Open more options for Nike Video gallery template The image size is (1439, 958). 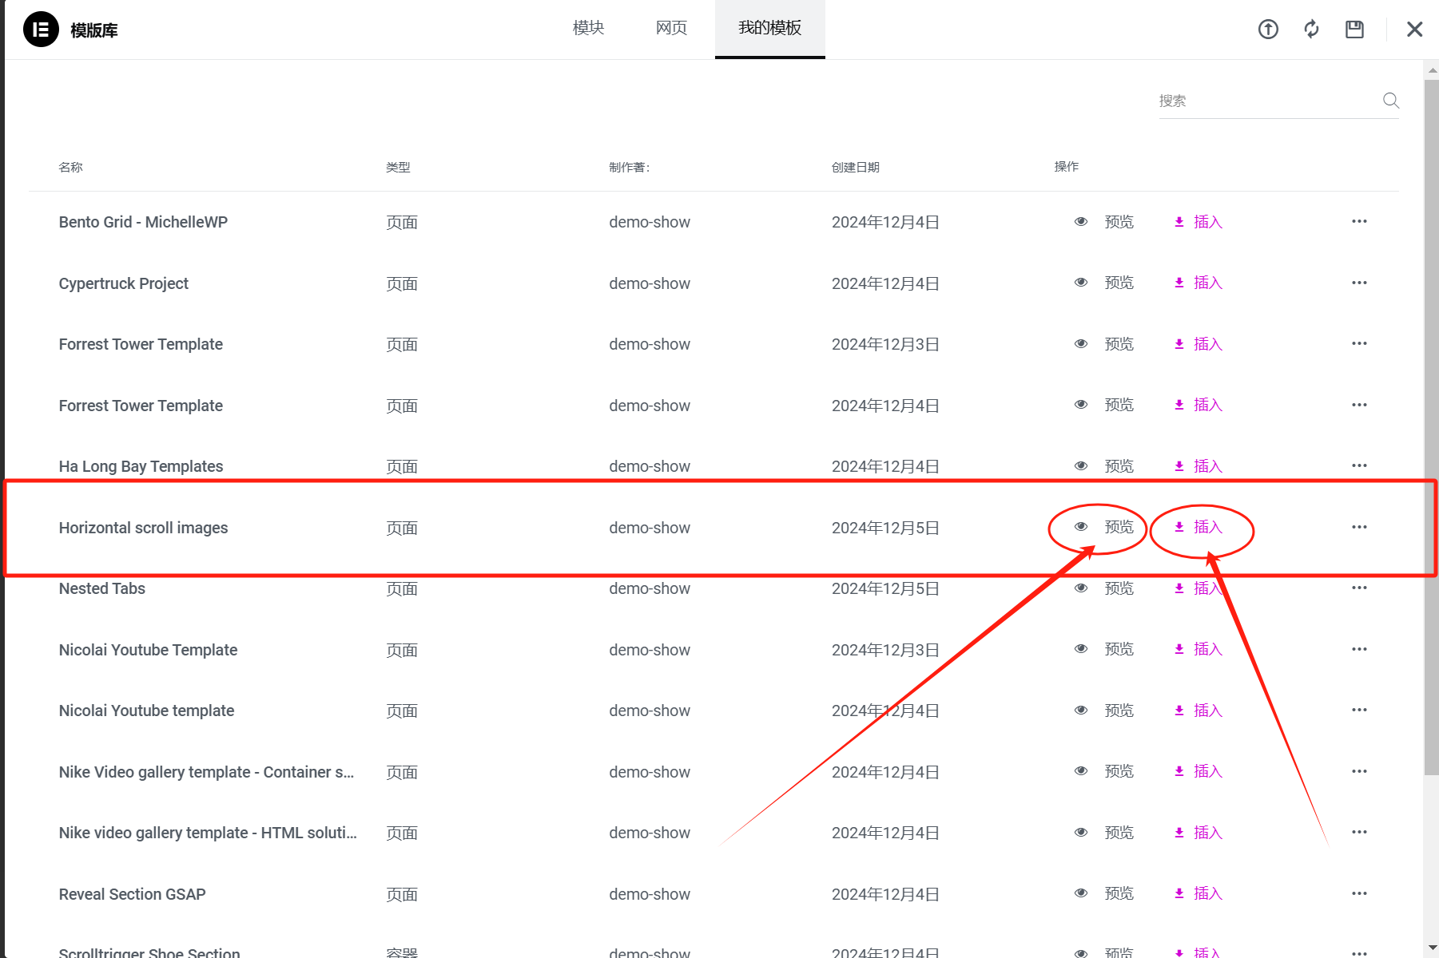[1359, 771]
